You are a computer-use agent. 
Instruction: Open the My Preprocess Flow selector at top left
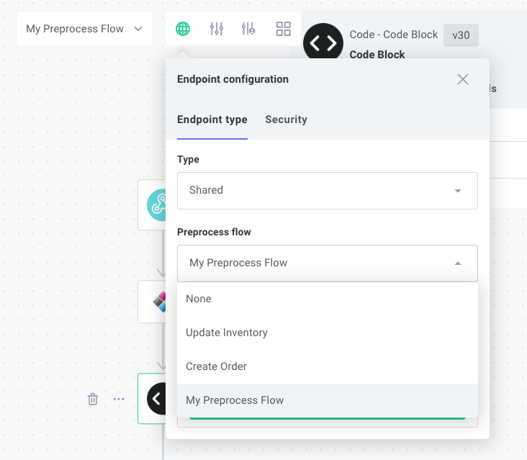click(85, 29)
